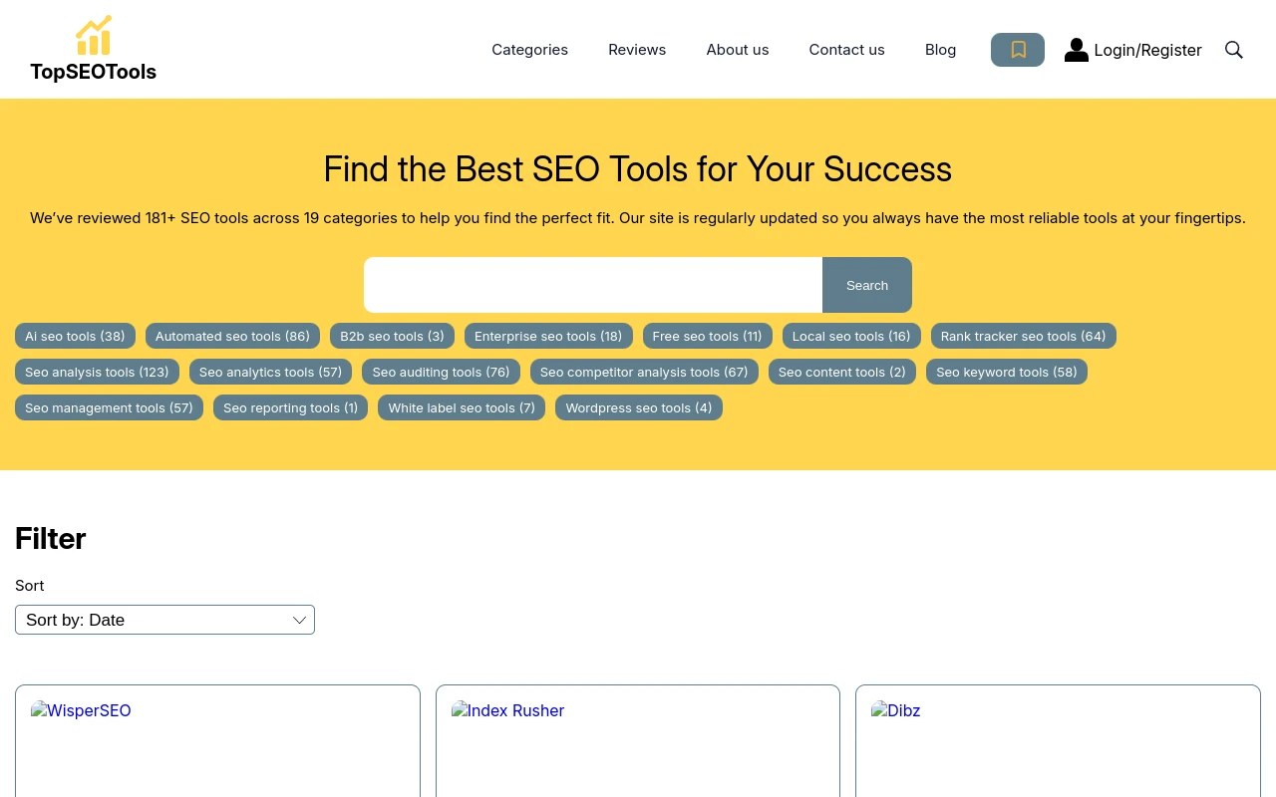Select the Free seo tools filter

coord(707,336)
